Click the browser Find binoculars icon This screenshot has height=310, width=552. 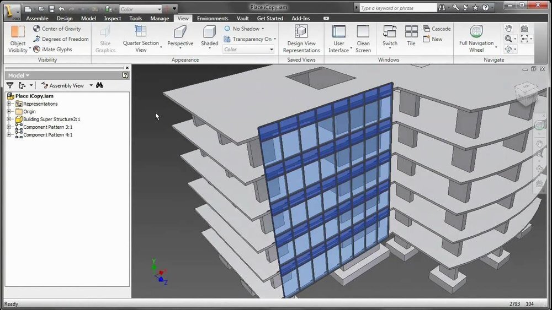coord(99,85)
